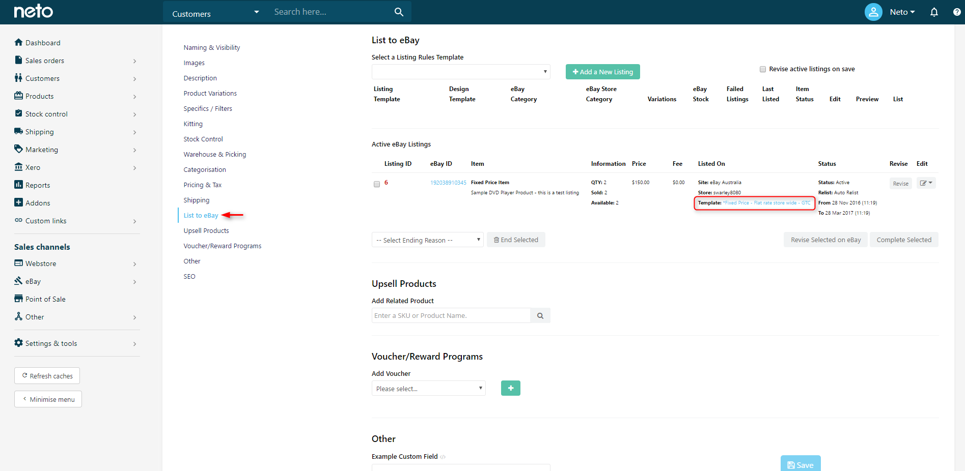Click the eBay gavel icon
The width and height of the screenshot is (965, 471).
click(x=19, y=281)
